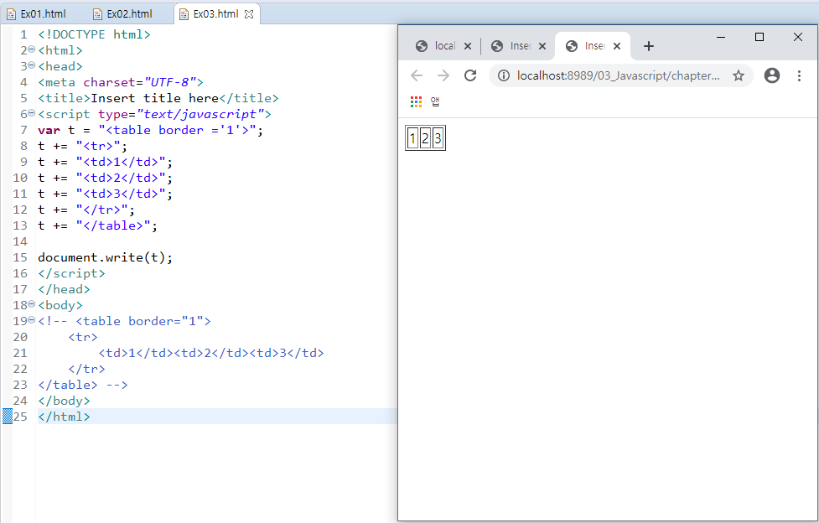This screenshot has width=819, height=523.
Task: Click the meta charset "UTF-8" line
Action: pos(120,82)
